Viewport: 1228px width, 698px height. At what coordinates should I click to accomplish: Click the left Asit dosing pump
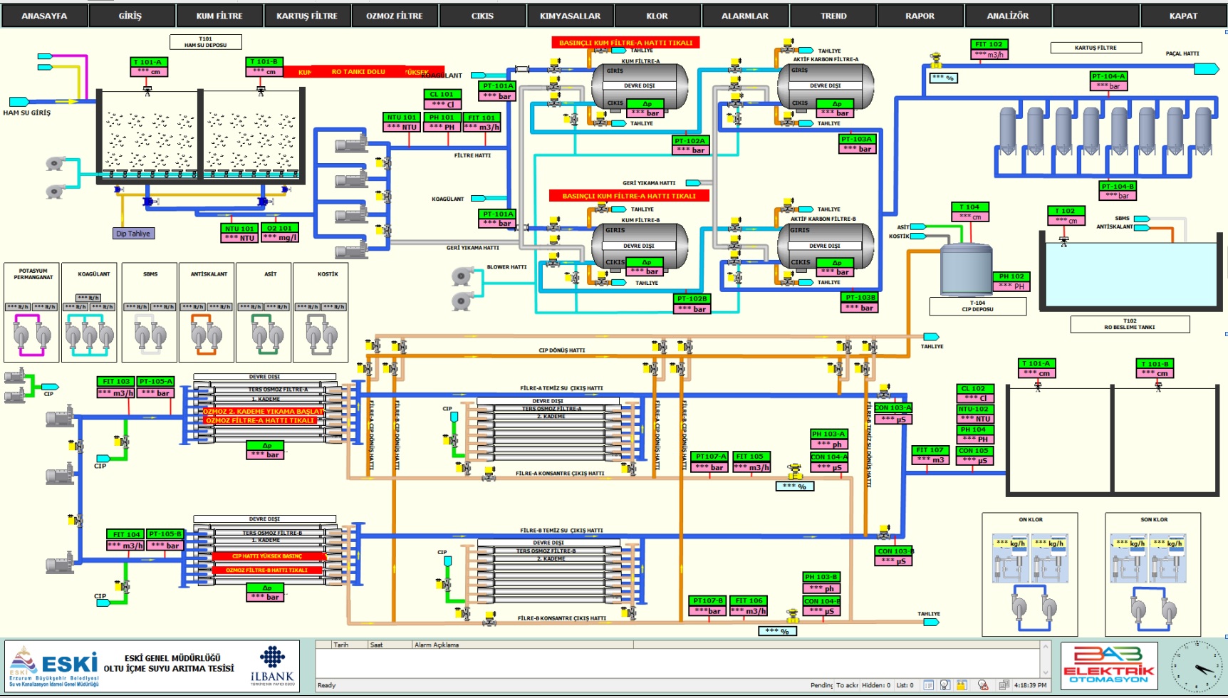(258, 333)
